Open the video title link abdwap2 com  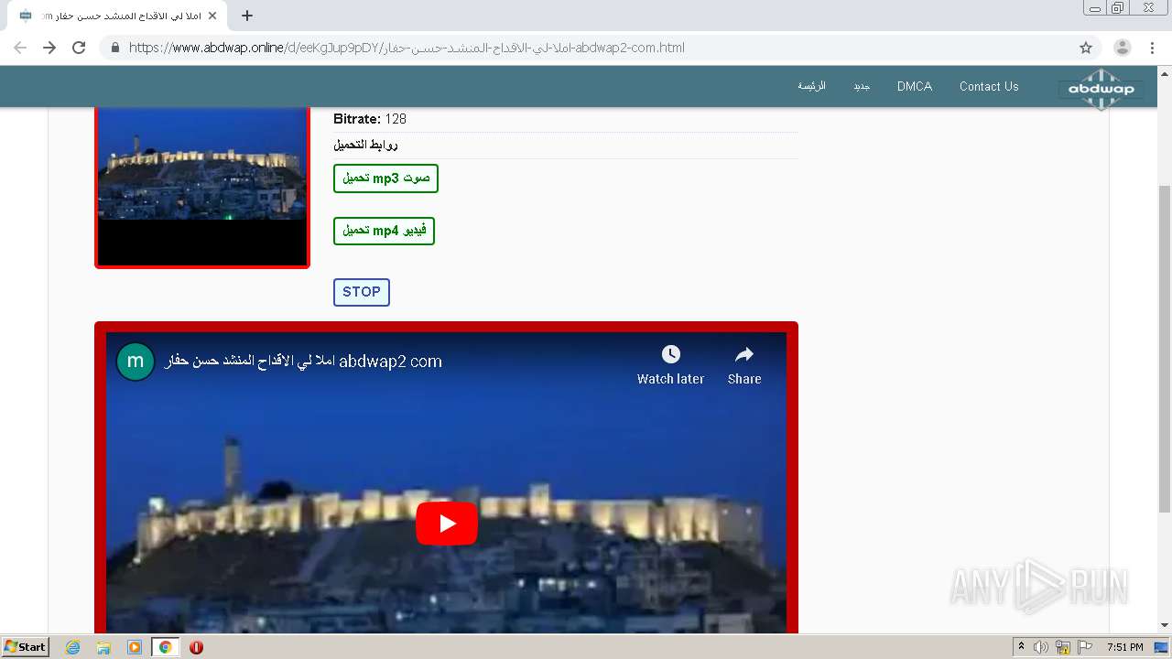(x=303, y=361)
